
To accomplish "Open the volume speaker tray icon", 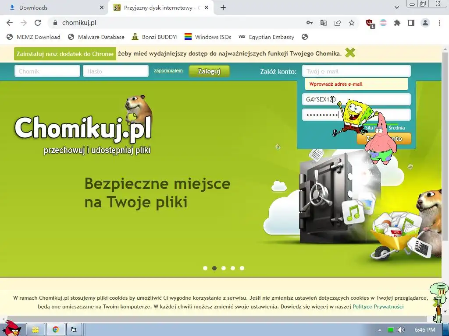I will [401, 330].
